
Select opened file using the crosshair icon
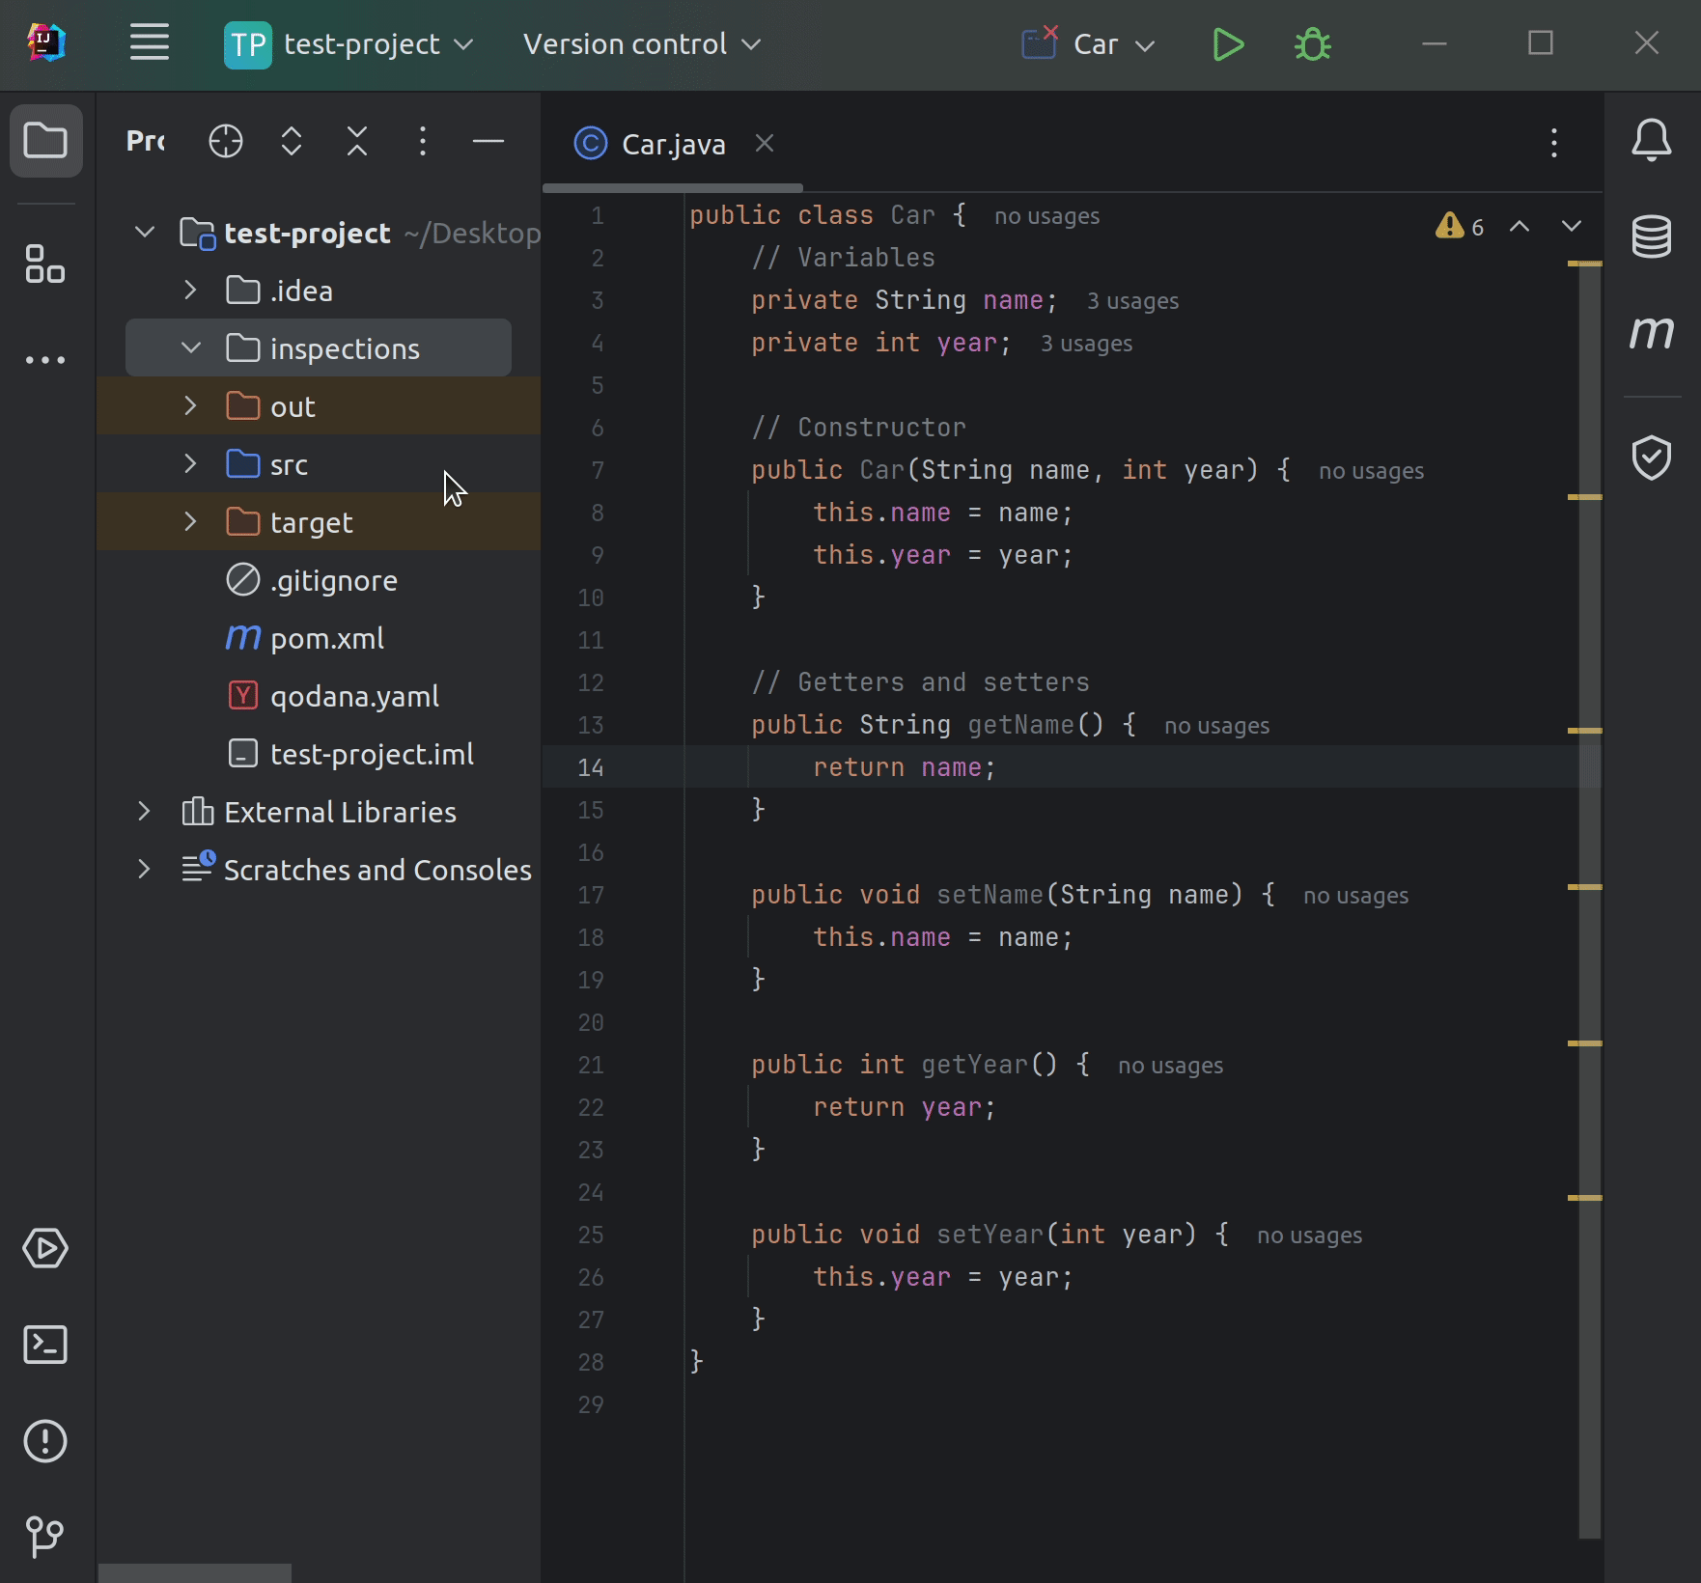[x=225, y=141]
